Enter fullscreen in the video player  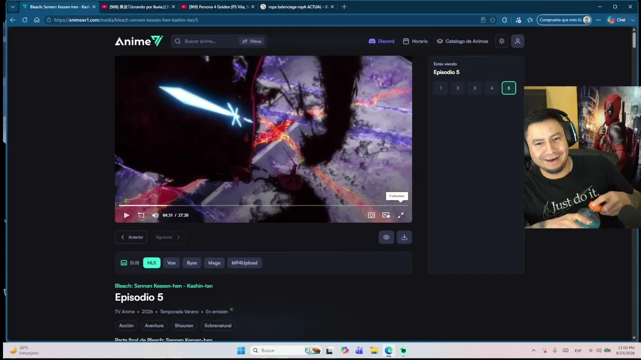401,215
